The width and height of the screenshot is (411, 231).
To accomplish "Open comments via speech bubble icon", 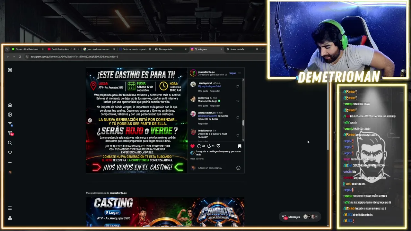I will (199, 146).
